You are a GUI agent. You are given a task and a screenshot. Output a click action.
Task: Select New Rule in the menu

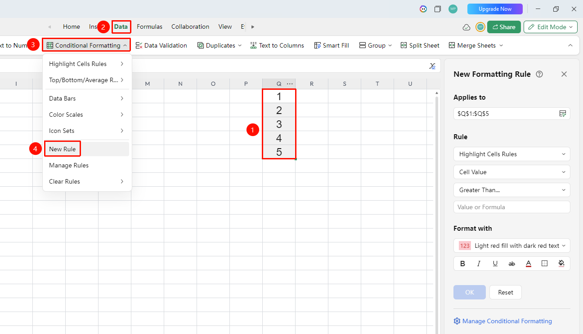point(86,149)
